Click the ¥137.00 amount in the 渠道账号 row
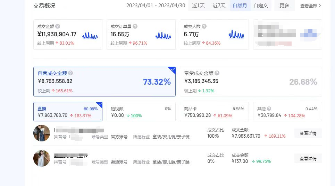The image size is (335, 186). 240,161
